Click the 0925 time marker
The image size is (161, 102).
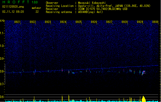tap(79, 22)
